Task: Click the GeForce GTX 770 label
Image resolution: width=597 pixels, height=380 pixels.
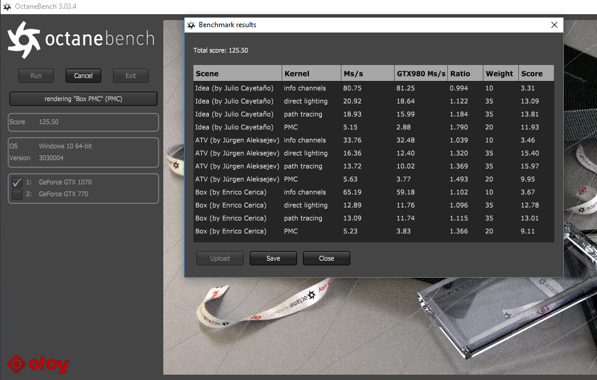Action: [x=63, y=194]
